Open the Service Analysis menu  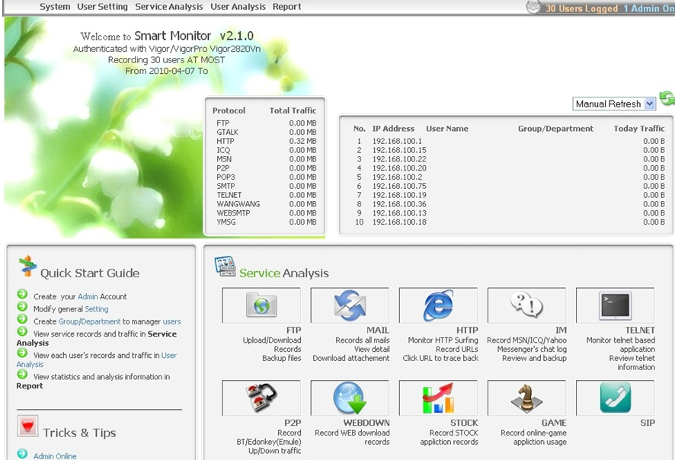click(x=169, y=7)
